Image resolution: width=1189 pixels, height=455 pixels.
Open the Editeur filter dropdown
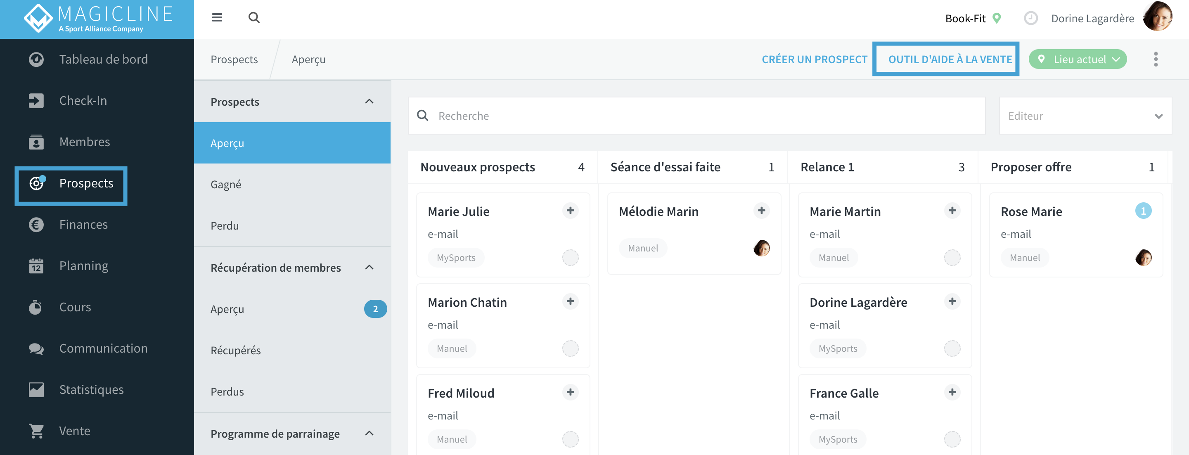point(1085,116)
